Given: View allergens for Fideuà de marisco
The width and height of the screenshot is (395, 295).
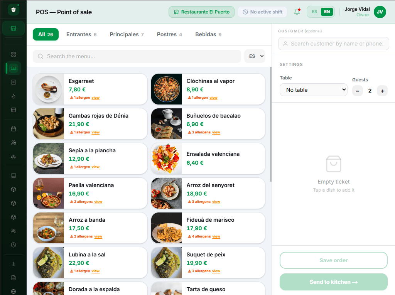Looking at the screenshot, I should pyautogui.click(x=216, y=236).
